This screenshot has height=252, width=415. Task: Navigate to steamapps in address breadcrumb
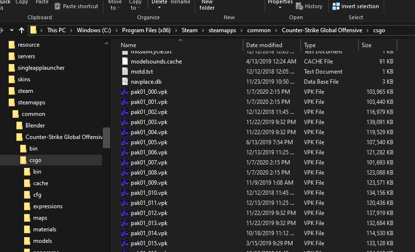click(x=222, y=30)
